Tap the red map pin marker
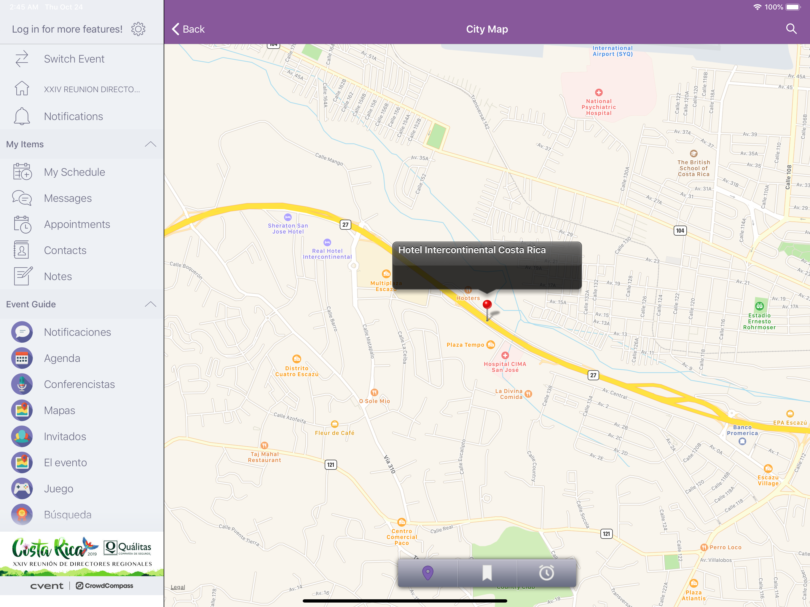This screenshot has width=810, height=607. coord(487,310)
